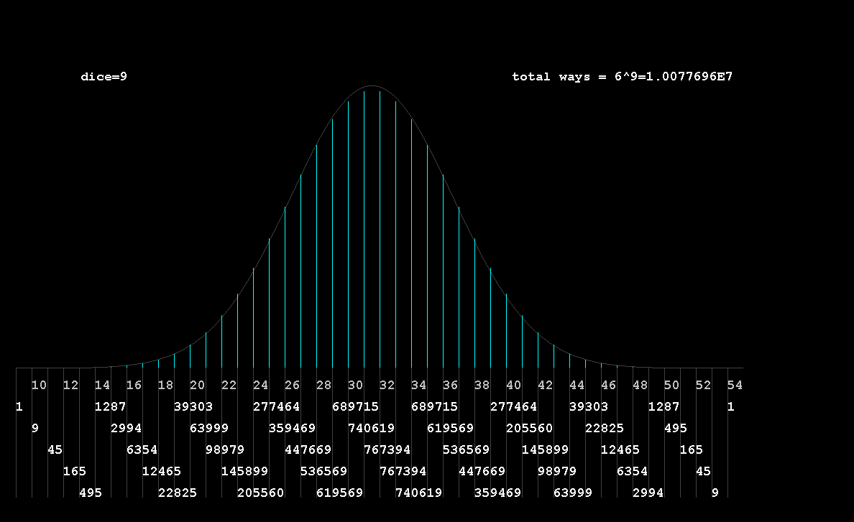
Task: Click the rightmost value 1
Action: coord(730,407)
